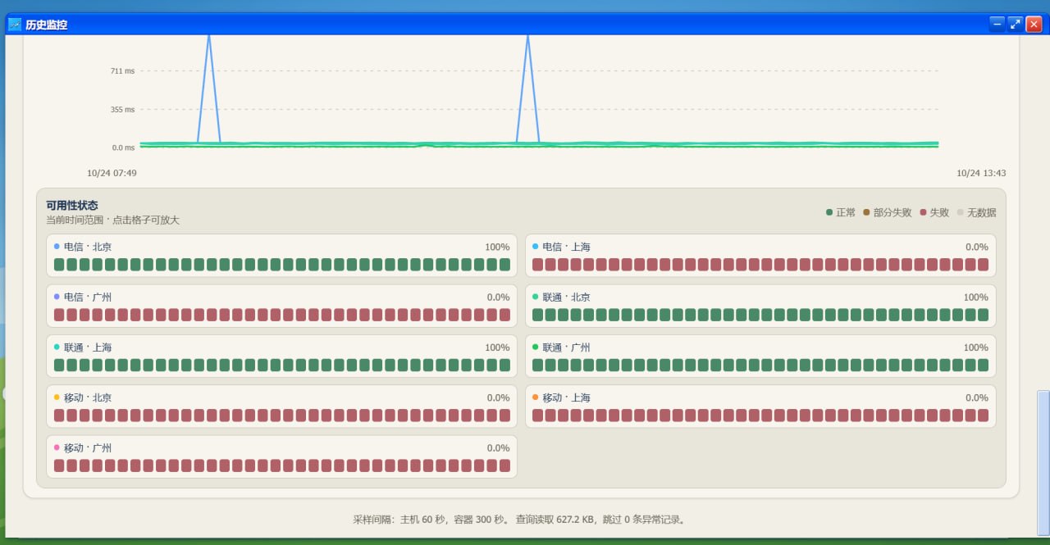
Task: Restore the window using maximize button
Action: click(x=1016, y=24)
